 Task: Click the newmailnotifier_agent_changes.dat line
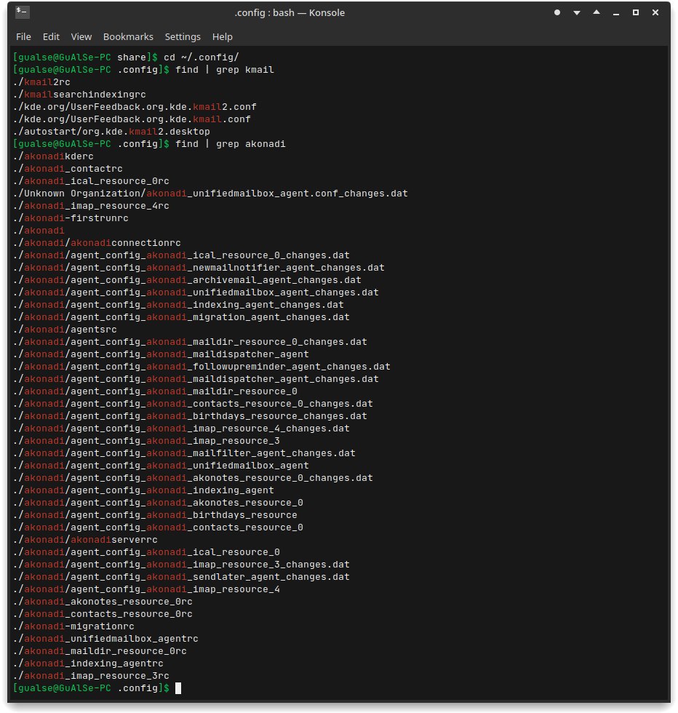coord(199,268)
